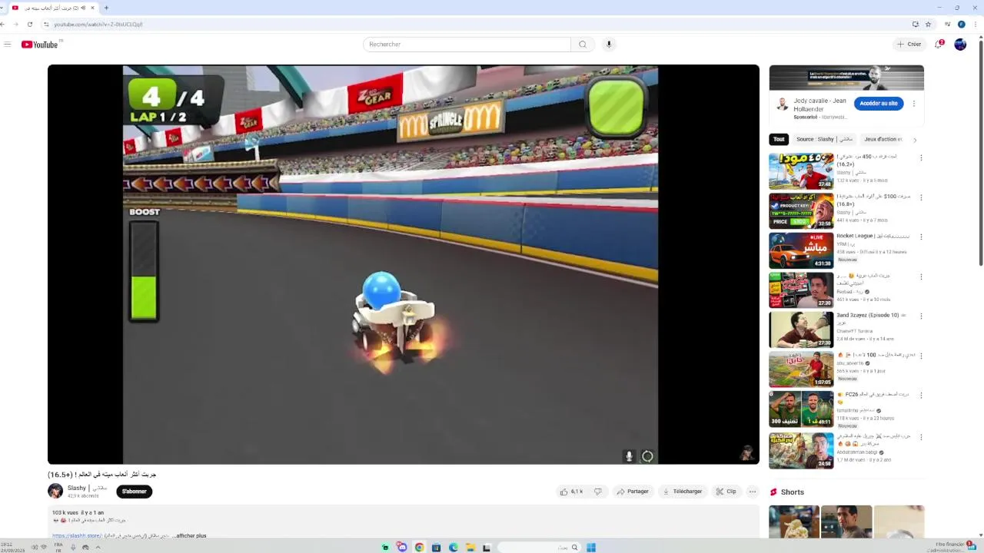Open a new browser tab
984x553 pixels.
(x=106, y=8)
